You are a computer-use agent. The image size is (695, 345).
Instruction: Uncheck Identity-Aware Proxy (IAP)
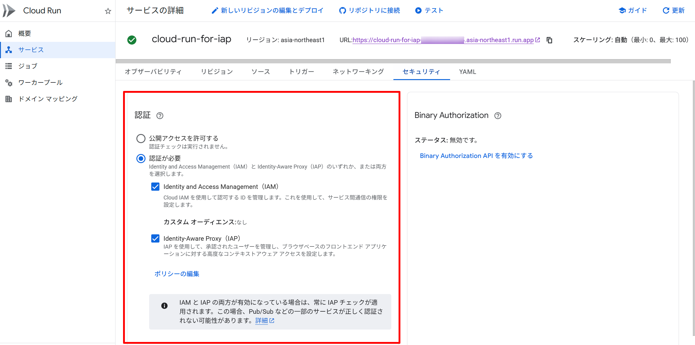coord(155,238)
